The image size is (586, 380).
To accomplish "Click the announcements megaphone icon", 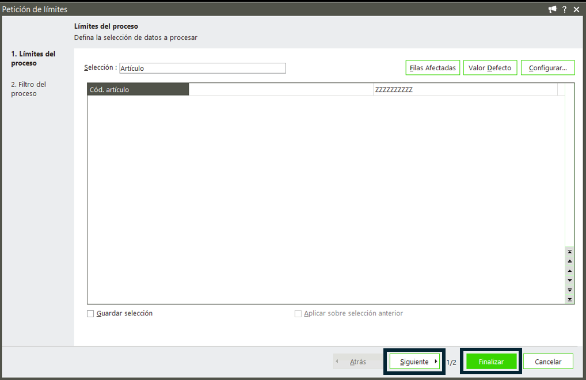I will point(553,9).
